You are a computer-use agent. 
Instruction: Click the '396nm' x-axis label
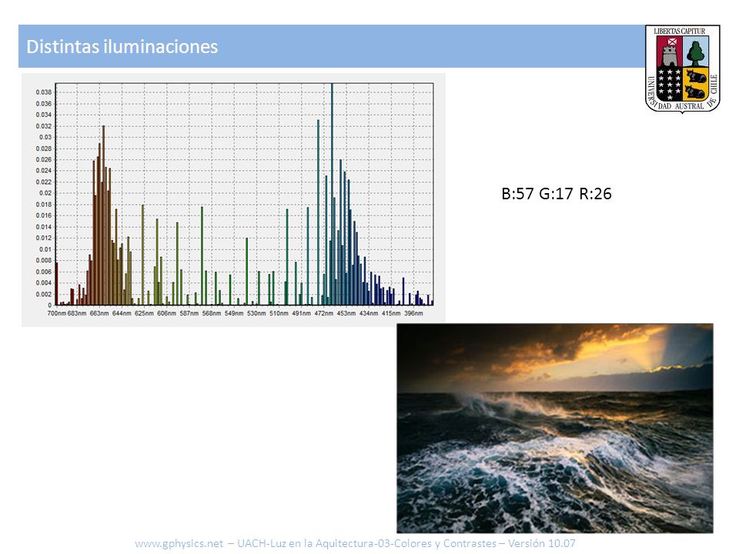[413, 313]
